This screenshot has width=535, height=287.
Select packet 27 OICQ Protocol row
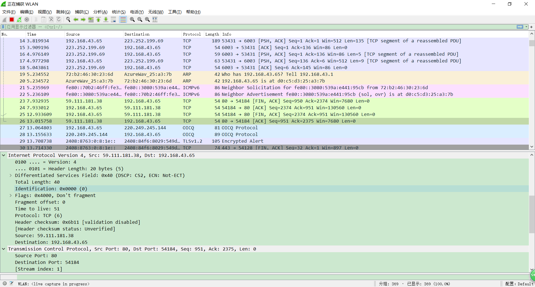point(264,128)
